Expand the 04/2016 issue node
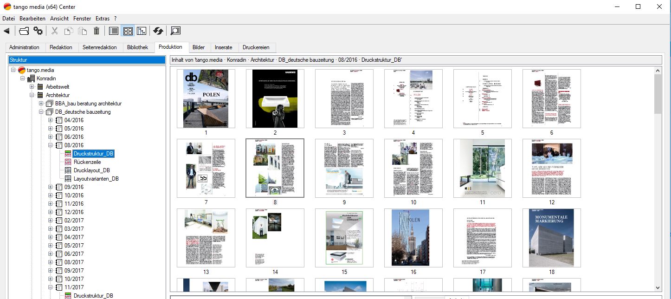This screenshot has height=299, width=671. (x=51, y=120)
